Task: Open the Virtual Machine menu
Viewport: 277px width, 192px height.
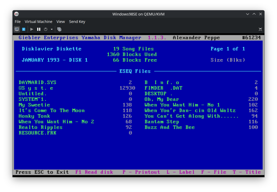Action: 38,21
